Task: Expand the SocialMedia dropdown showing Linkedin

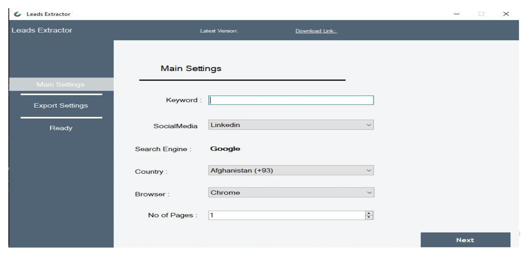Action: [291, 125]
